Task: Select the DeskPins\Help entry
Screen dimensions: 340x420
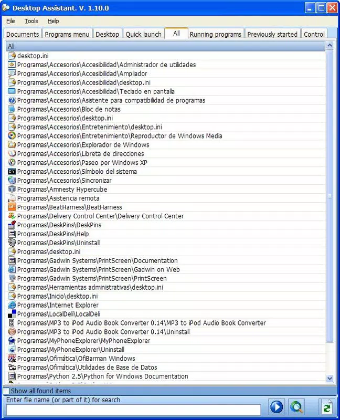Action: pyautogui.click(x=166, y=234)
